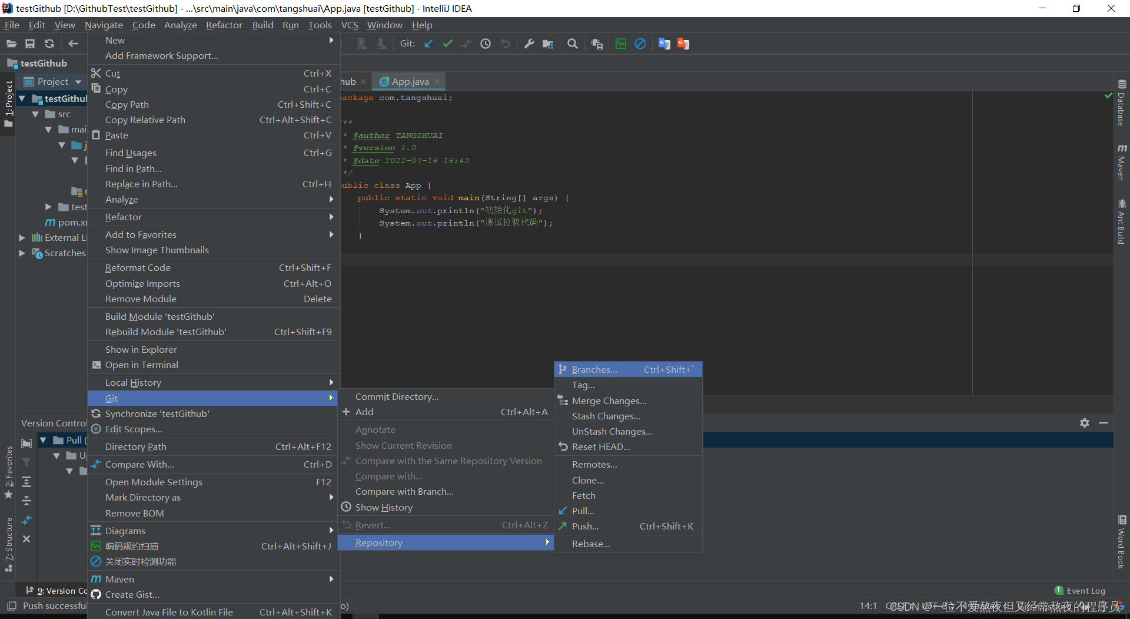The width and height of the screenshot is (1130, 619).
Task: Open the Word Book tool window
Action: click(x=1122, y=542)
